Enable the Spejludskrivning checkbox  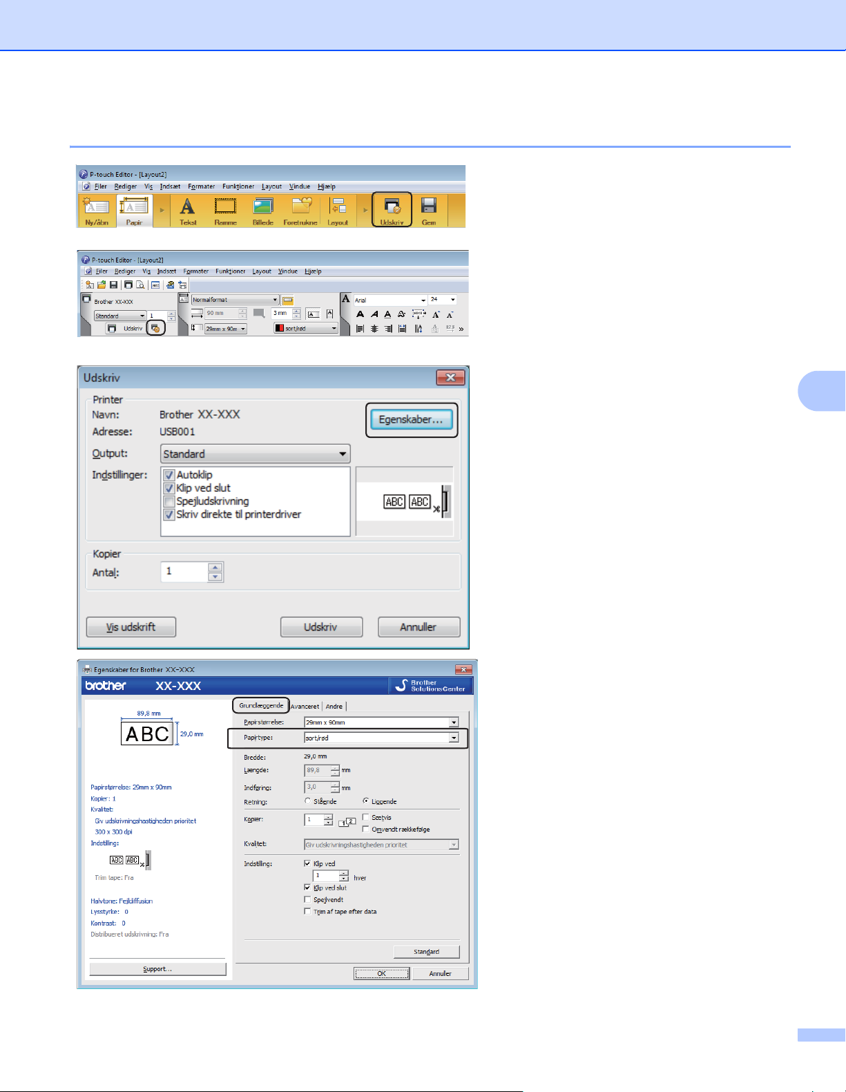[x=169, y=501]
